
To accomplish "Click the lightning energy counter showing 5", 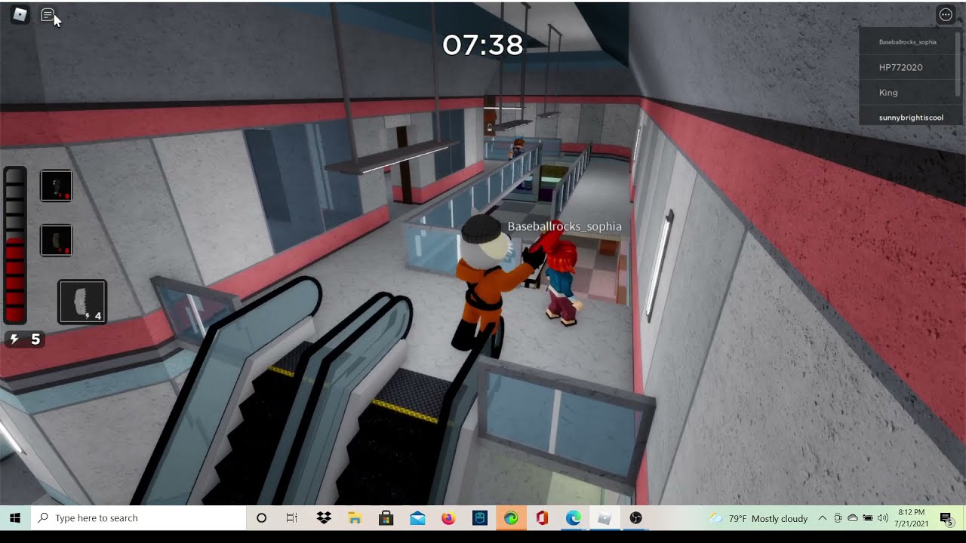I will click(24, 339).
